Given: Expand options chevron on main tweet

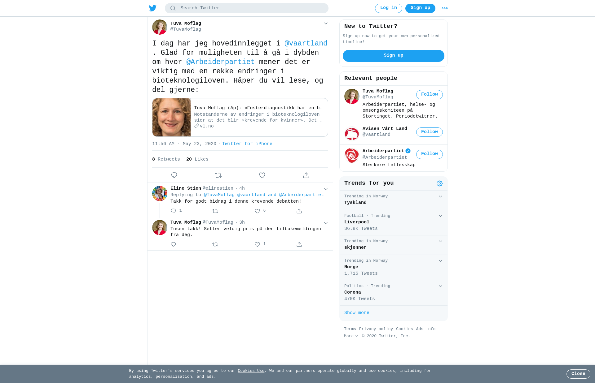Looking at the screenshot, I should (326, 24).
